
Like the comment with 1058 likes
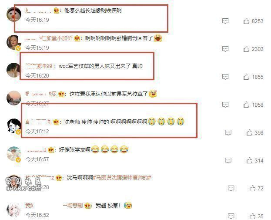[x=246, y=105]
